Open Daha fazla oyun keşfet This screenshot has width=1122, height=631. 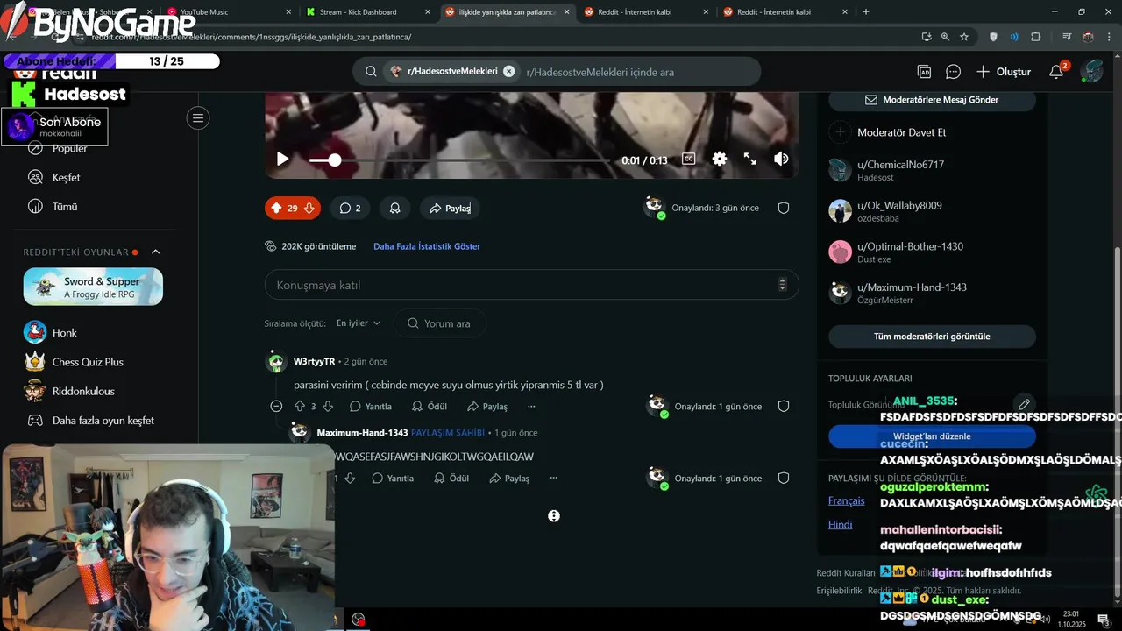(x=103, y=421)
